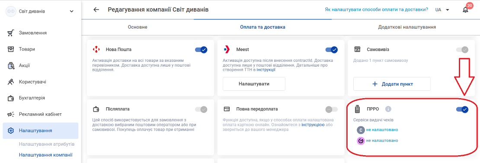
Task: Click the info icon next to ПРРО
Action: [x=388, y=109]
